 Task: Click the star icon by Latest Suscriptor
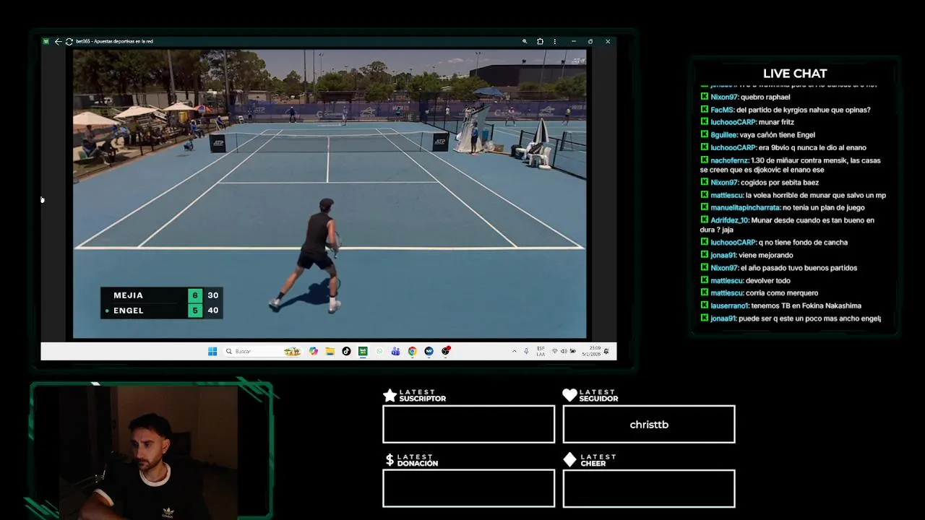[x=390, y=395]
